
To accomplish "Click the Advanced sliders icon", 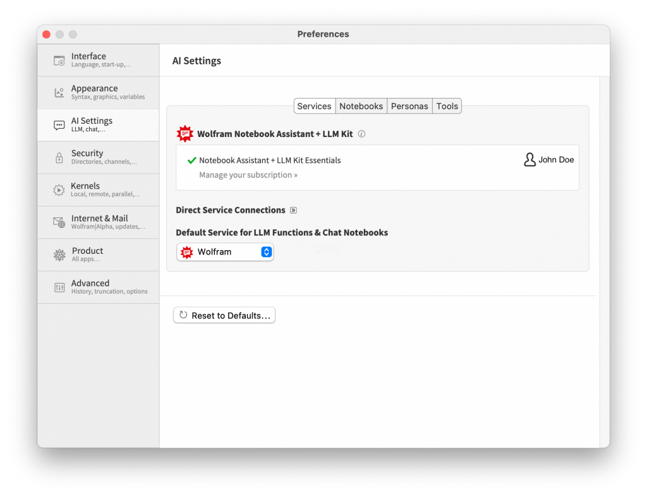I will (59, 287).
